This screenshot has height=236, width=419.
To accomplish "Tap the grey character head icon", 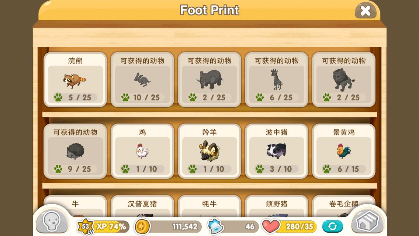I will coord(51,222).
